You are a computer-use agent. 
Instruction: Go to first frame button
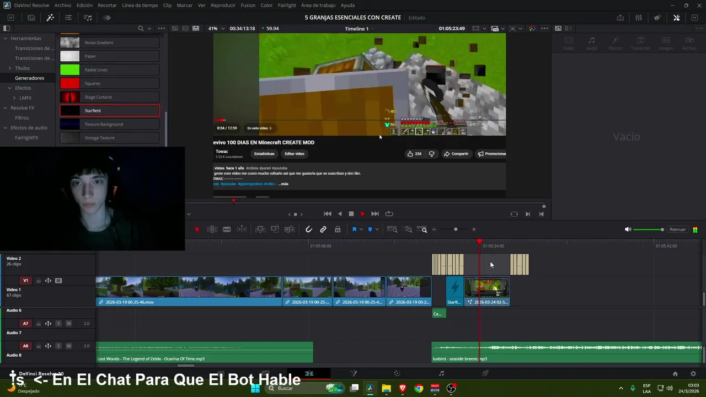[x=327, y=214]
